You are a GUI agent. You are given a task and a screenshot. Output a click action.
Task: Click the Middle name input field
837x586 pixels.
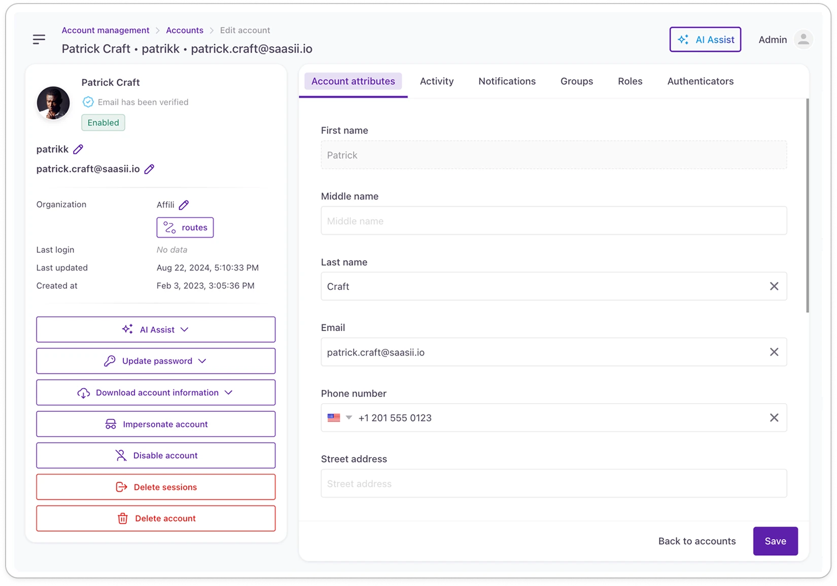[554, 221]
